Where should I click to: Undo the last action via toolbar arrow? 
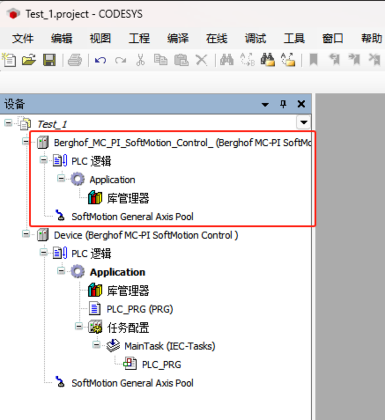[x=100, y=60]
